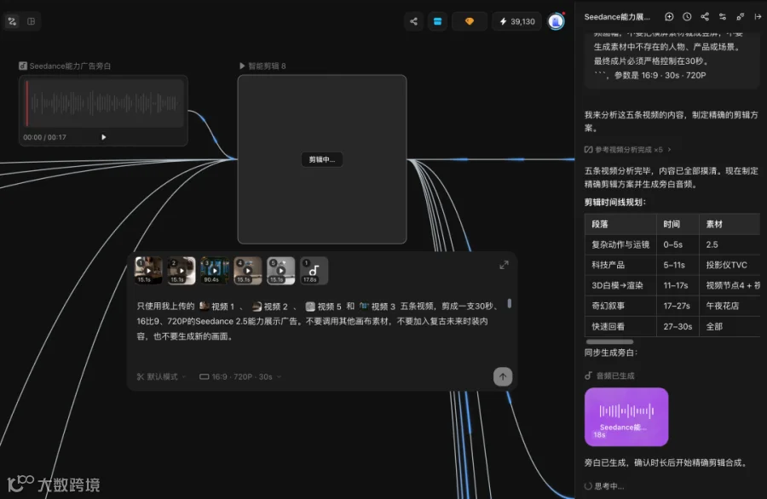This screenshot has height=499, width=767.
Task: Click the Seedance能力展... chat title
Action: click(617, 17)
